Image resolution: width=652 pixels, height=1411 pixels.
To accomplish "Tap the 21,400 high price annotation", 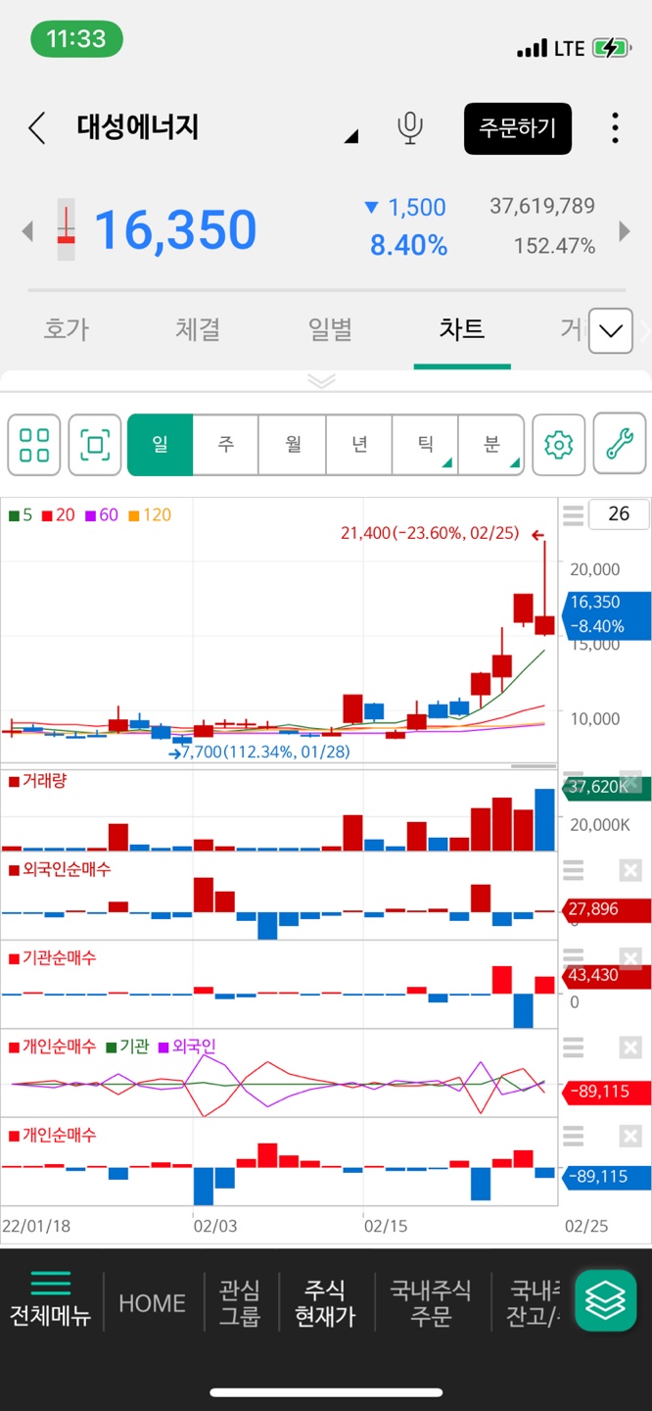I will coord(431,534).
